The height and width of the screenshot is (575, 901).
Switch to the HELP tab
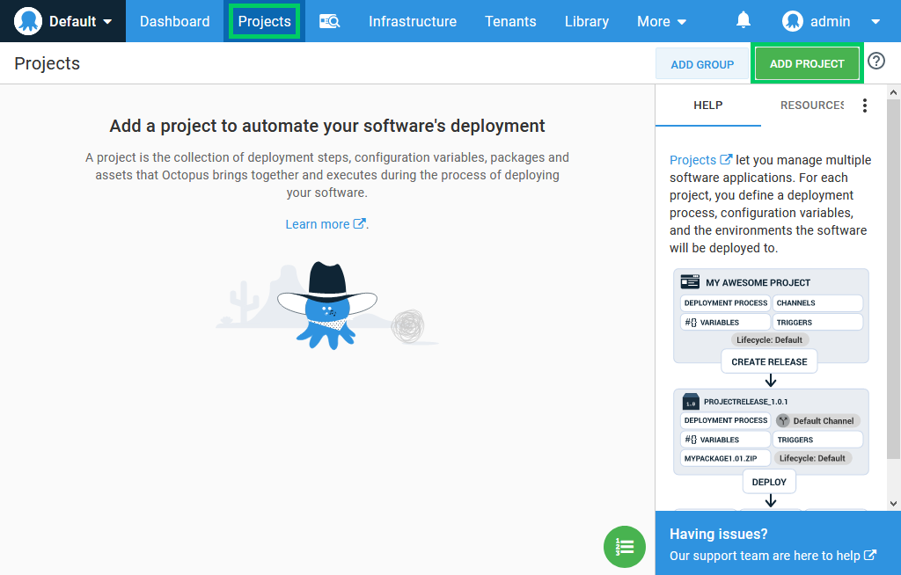click(708, 106)
